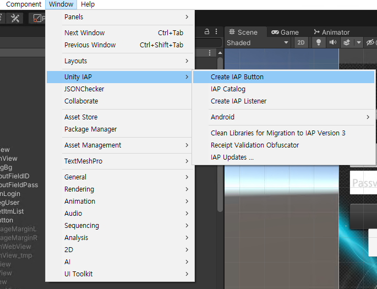Expand TextMeshPro submenu
The height and width of the screenshot is (289, 377).
120,161
